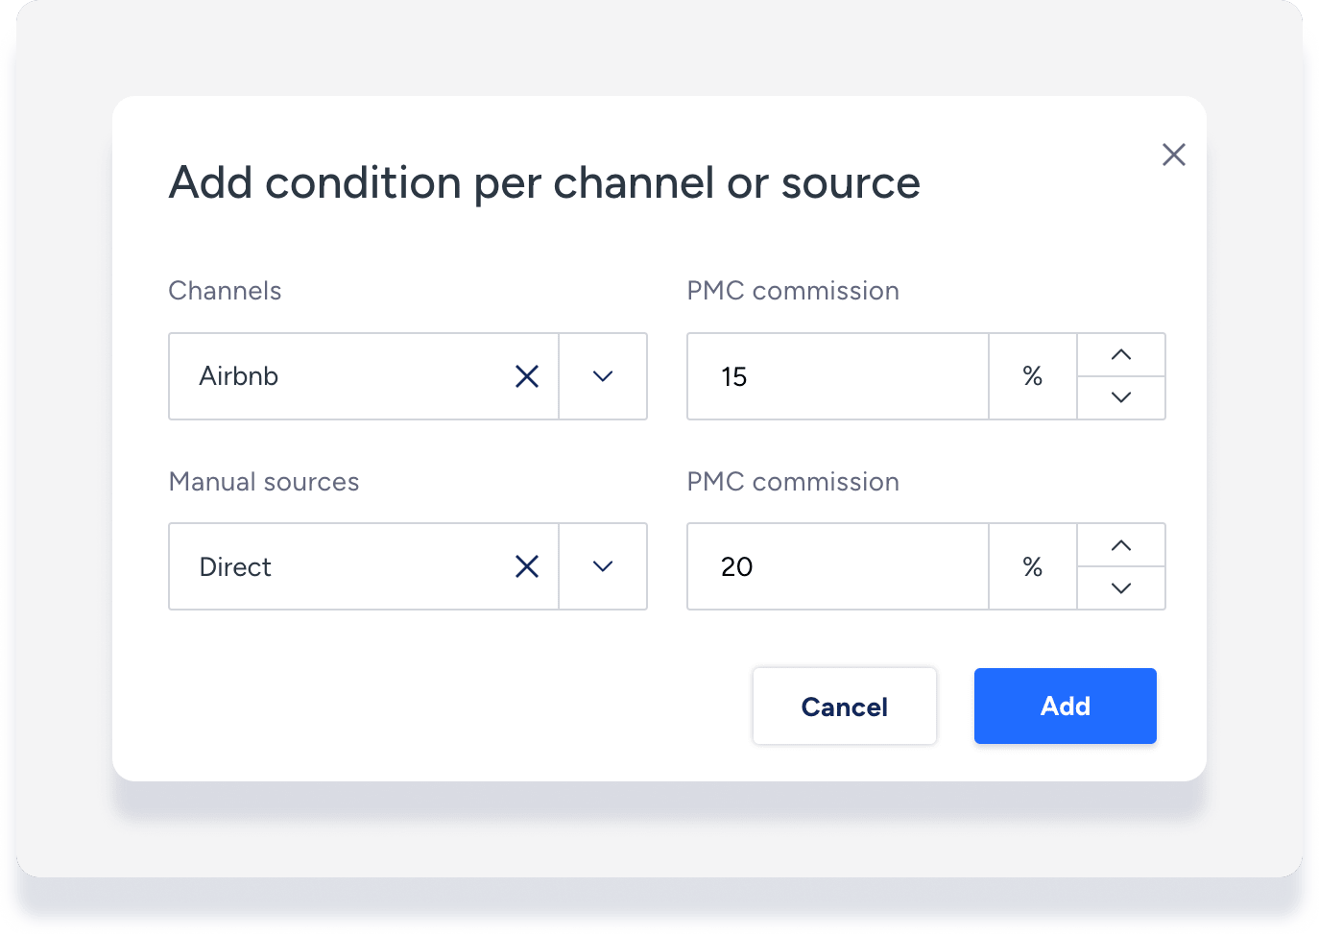Click the percent unit beside 20

1032,566
